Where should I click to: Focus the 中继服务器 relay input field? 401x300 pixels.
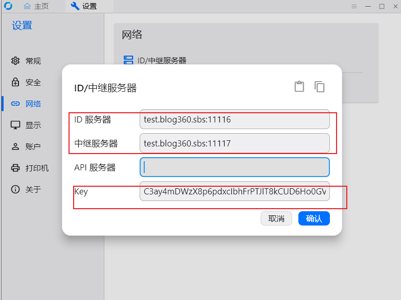pyautogui.click(x=234, y=143)
